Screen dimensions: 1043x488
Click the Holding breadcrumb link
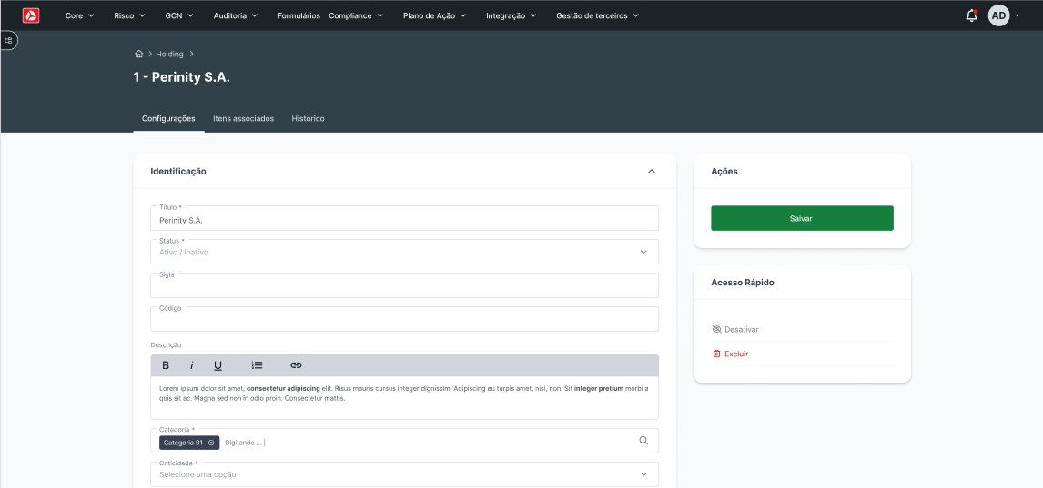[169, 54]
